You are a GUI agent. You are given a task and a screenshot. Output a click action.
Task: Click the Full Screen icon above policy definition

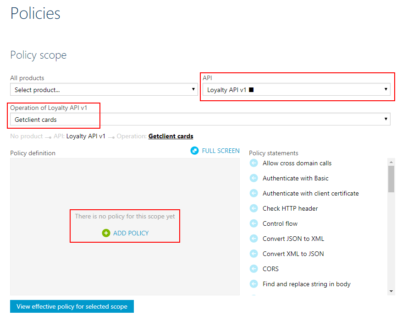[x=195, y=151]
